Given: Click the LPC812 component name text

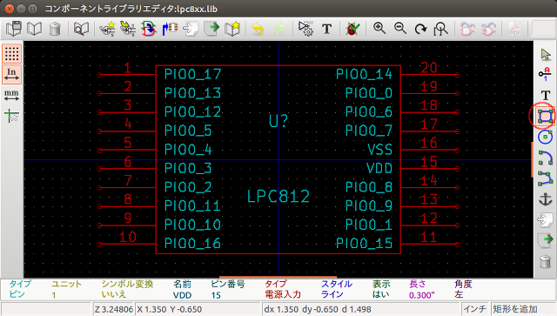Looking at the screenshot, I should click(x=278, y=196).
